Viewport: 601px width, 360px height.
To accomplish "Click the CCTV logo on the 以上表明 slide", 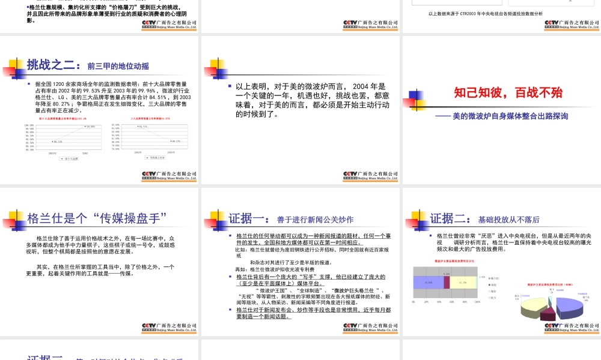I will [371, 176].
